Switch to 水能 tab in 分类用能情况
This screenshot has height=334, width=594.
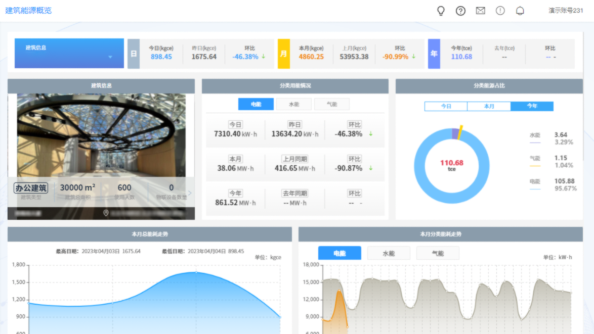click(294, 105)
